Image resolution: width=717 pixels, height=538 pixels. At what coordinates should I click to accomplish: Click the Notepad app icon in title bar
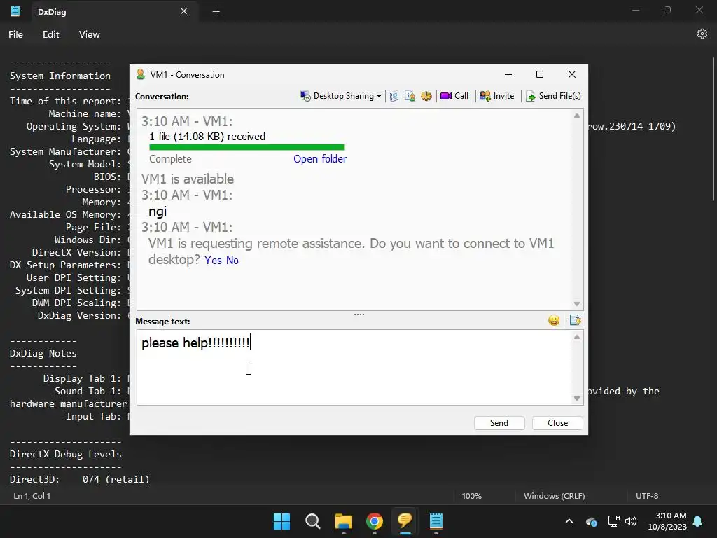coord(15,11)
